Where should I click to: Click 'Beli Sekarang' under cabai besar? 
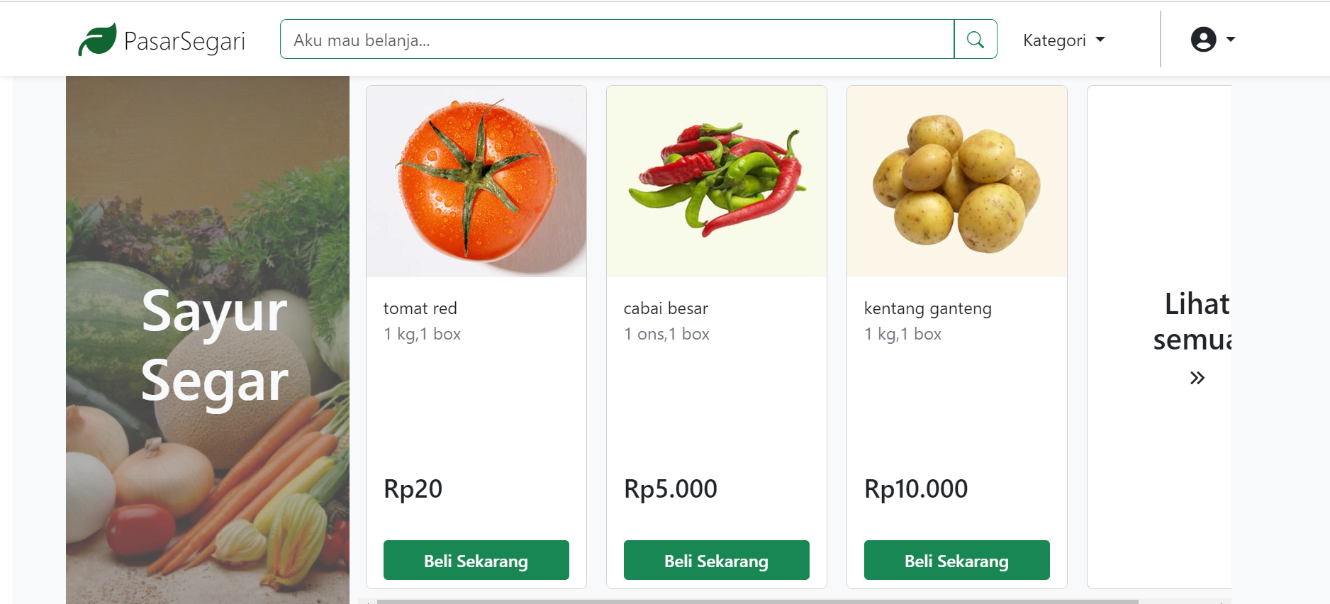click(x=716, y=560)
